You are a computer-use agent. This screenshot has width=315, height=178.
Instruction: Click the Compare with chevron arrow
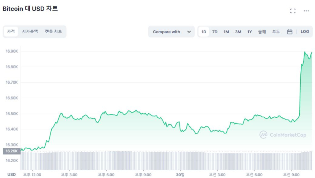click(x=189, y=32)
